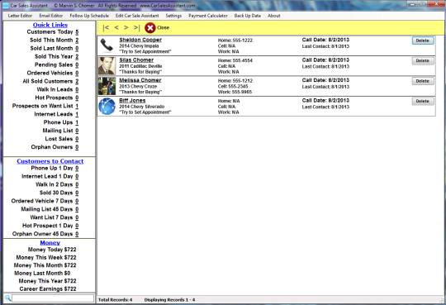The width and height of the screenshot is (446, 305).
Task: Delete Melissa Chomer record
Action: click(x=423, y=81)
